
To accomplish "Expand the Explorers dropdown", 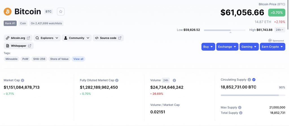I will (x=47, y=38).
